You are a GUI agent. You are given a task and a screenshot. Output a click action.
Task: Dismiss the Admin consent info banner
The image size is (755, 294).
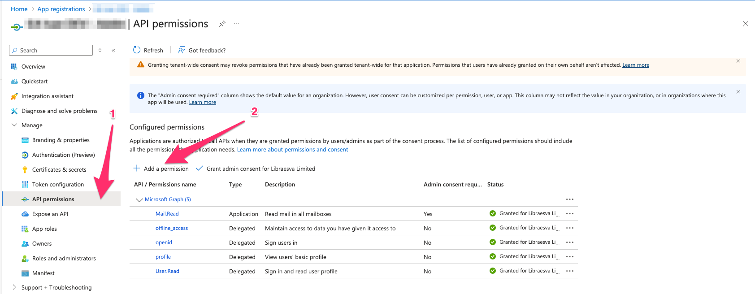(738, 92)
